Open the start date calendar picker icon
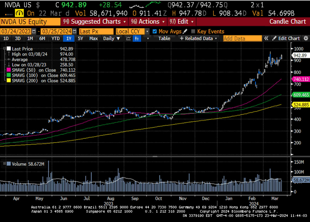The height and width of the screenshot is (222, 310). (34, 31)
